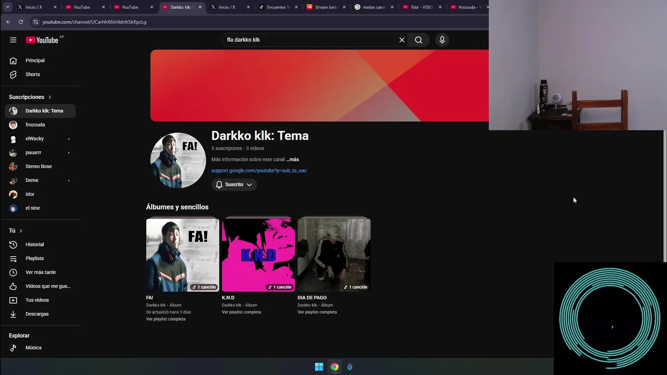Click the magnifier search button

pos(418,40)
